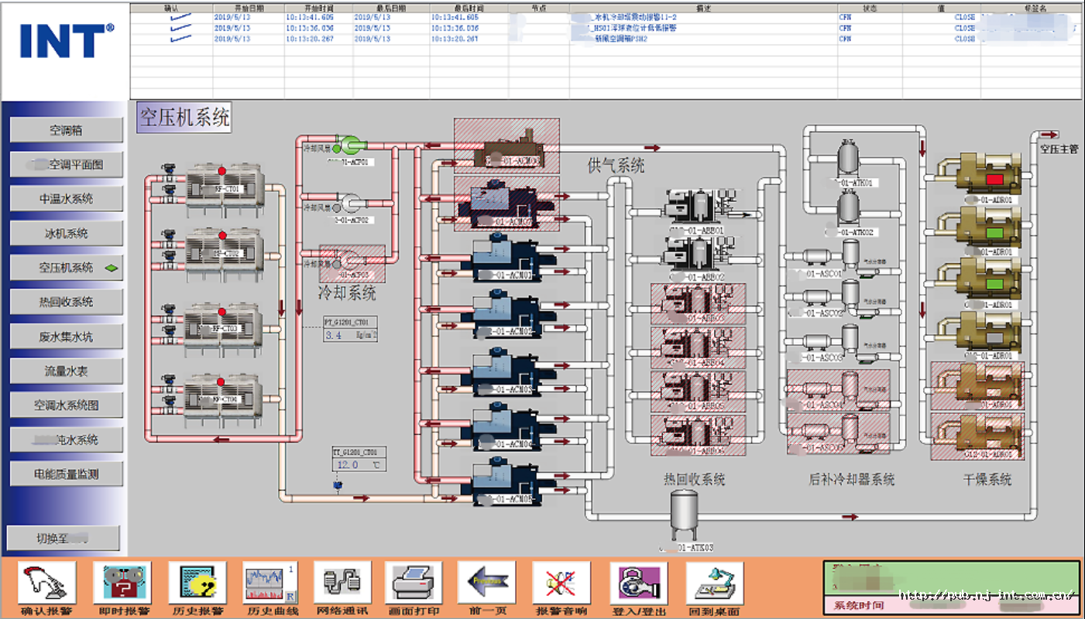View the 空调水系统图 diagram page
The width and height of the screenshot is (1085, 619).
(x=67, y=405)
